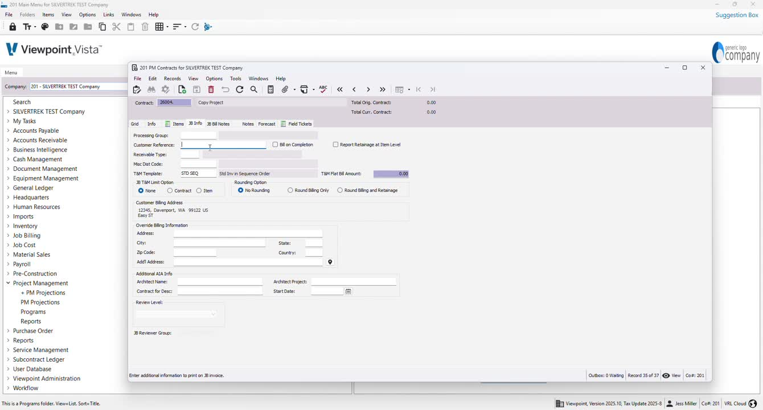The width and height of the screenshot is (763, 410).
Task: Select Round Billing Only option
Action: pyautogui.click(x=290, y=190)
